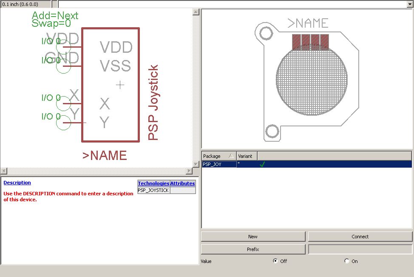Click the VDD label inside the symbol

116,47
